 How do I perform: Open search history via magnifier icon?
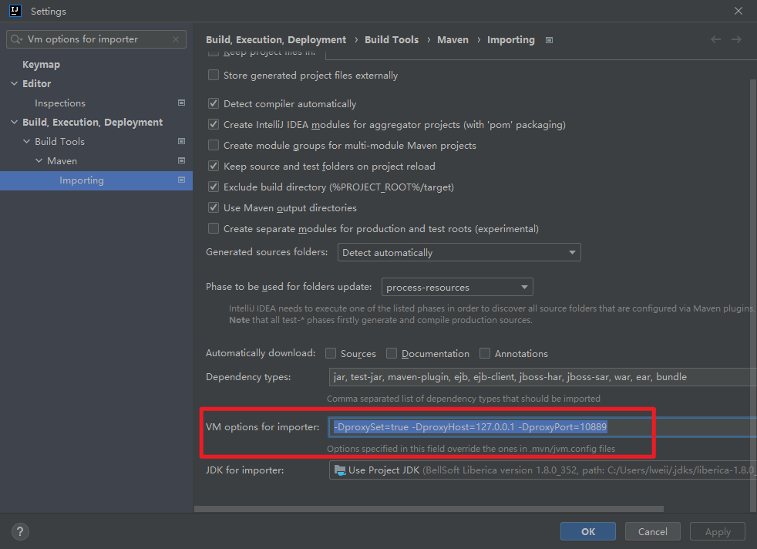(16, 39)
